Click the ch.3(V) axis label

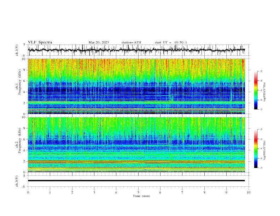point(17,181)
